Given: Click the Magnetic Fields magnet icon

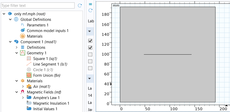Looking at the screenshot, I should pyautogui.click(x=23, y=92).
